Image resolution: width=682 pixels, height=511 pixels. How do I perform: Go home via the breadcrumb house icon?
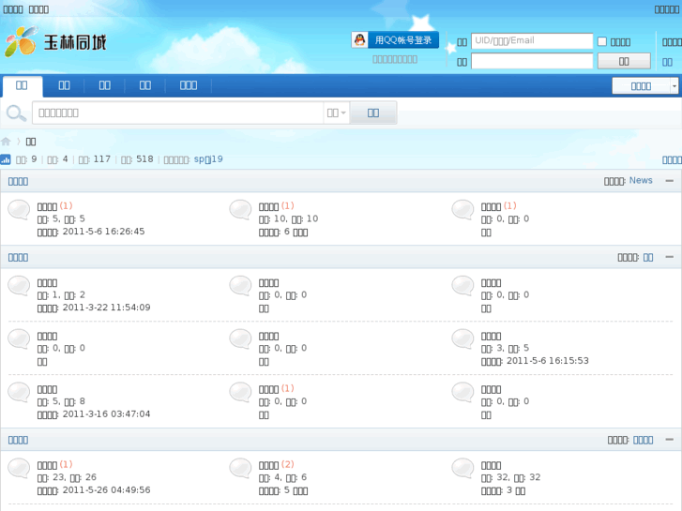click(6, 142)
